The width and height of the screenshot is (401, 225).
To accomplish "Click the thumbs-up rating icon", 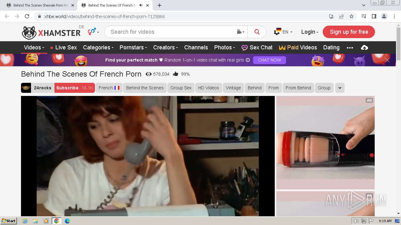I will pos(175,74).
